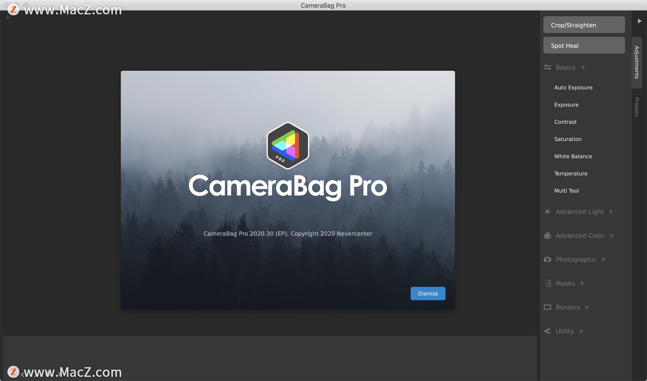Click the Dismiss button on splash screen
Screen dimensions: 647x381
click(x=428, y=293)
